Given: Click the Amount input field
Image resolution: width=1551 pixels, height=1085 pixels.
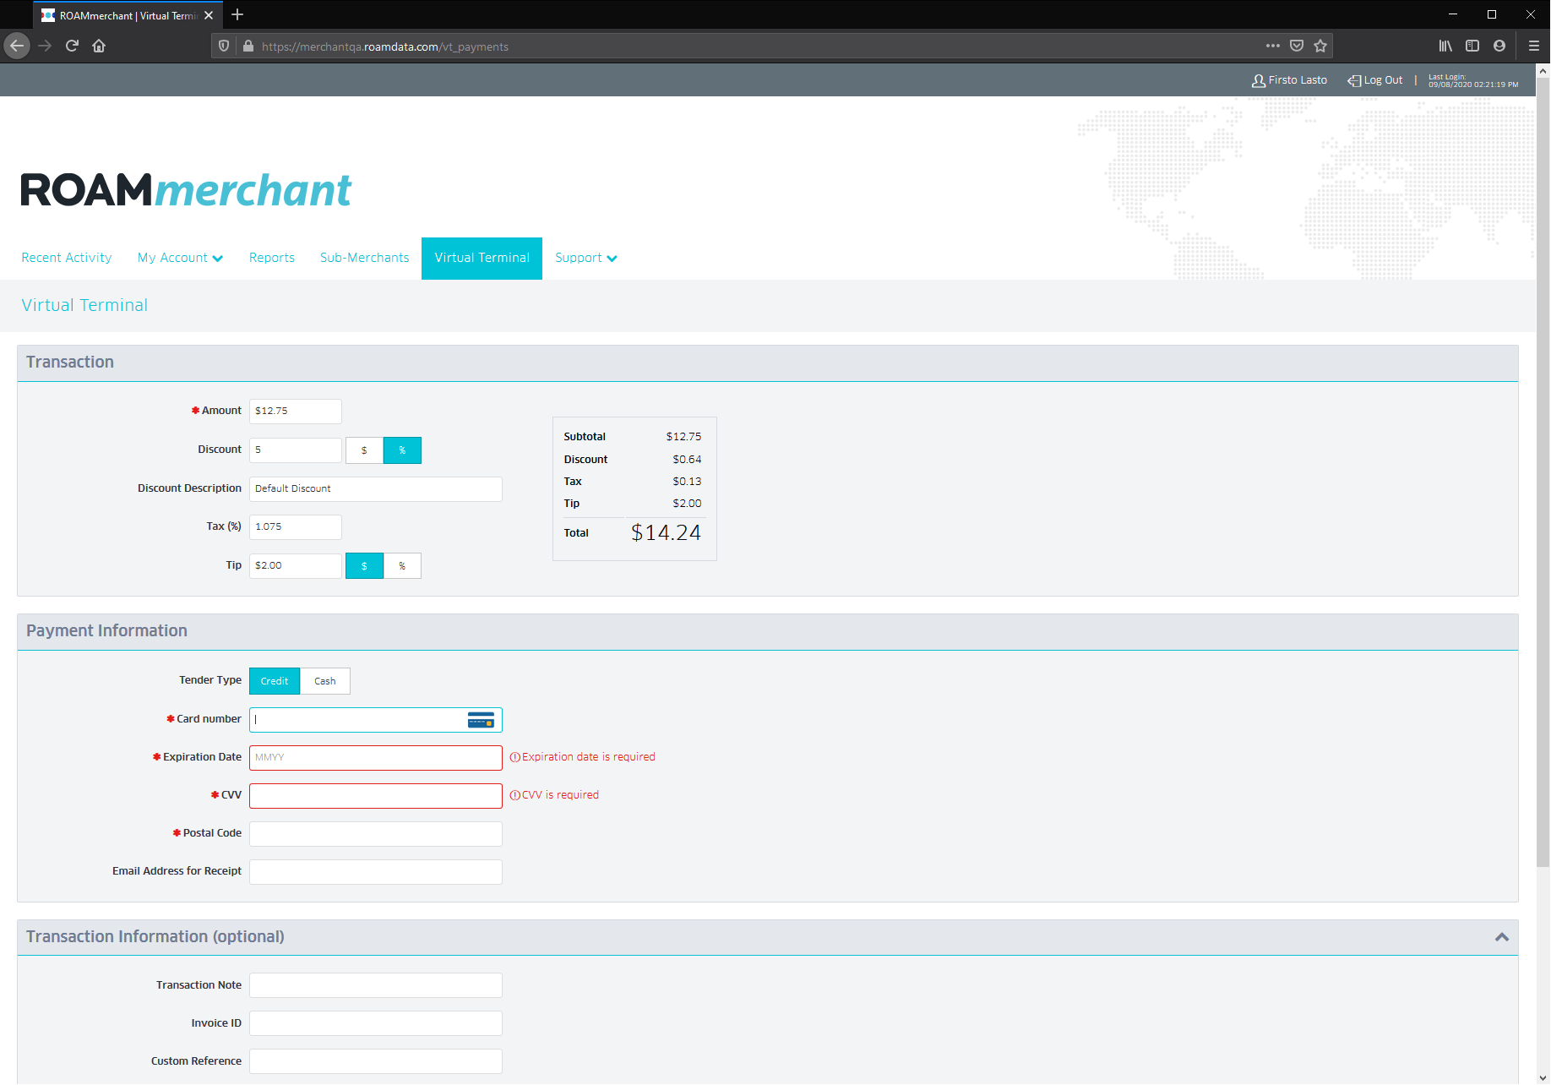Looking at the screenshot, I should click(296, 412).
